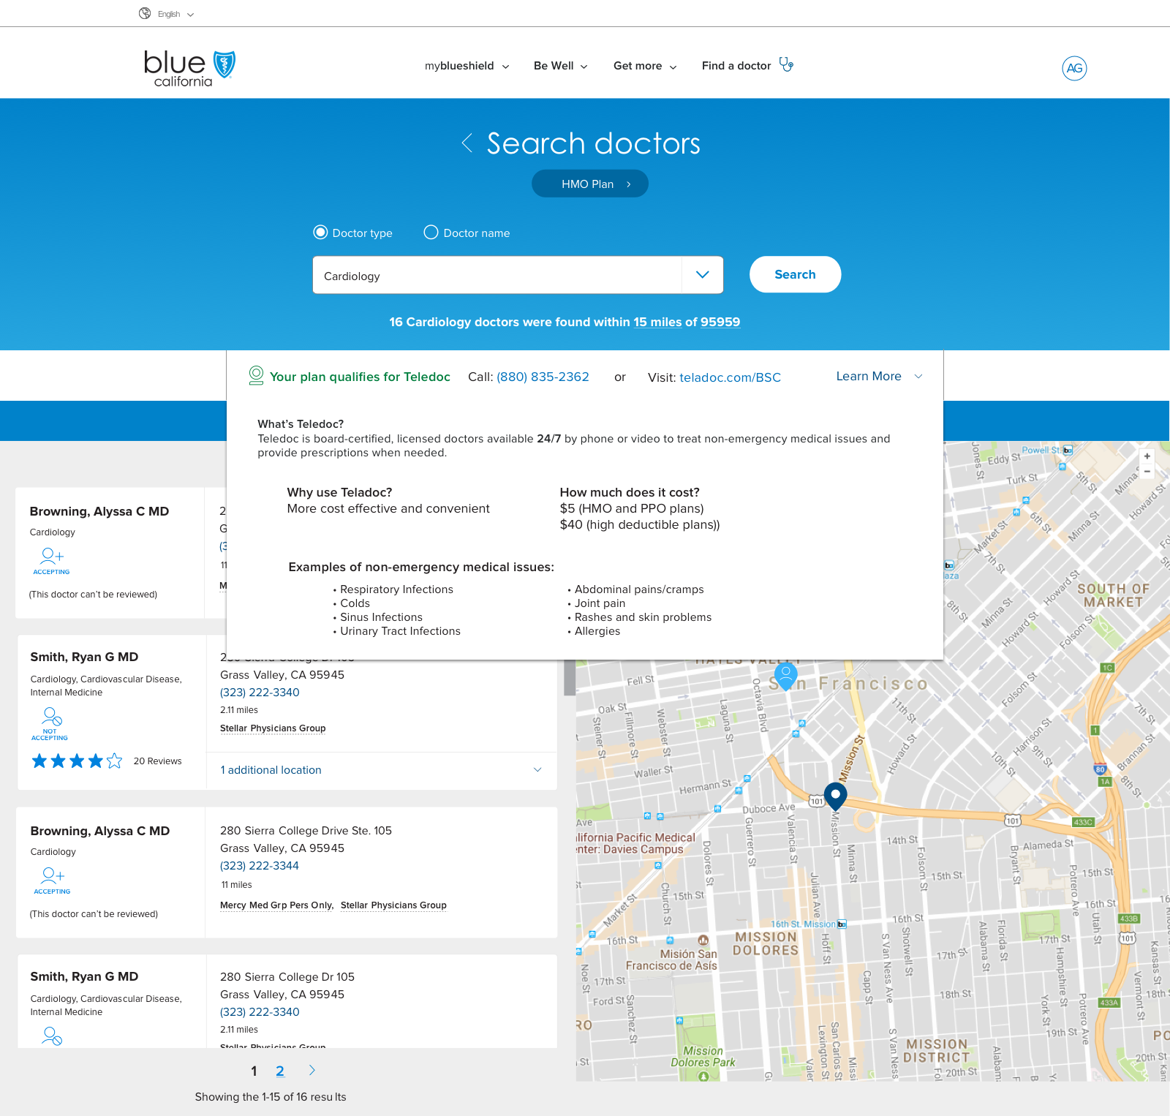
Task: Click the Cardiology specialty input field
Action: click(x=497, y=275)
